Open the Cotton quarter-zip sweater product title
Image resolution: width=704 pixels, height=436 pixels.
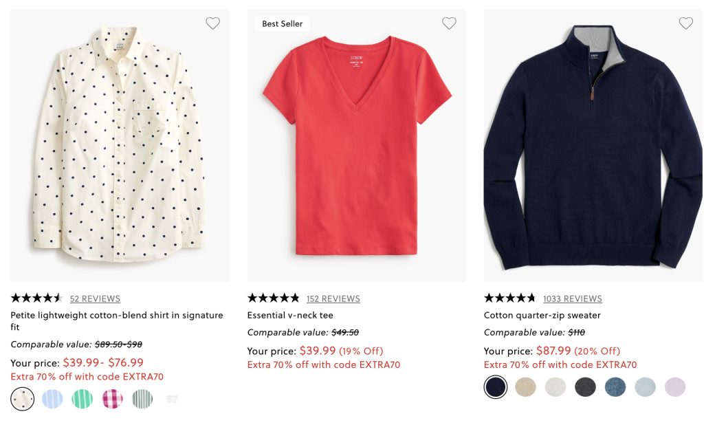542,315
